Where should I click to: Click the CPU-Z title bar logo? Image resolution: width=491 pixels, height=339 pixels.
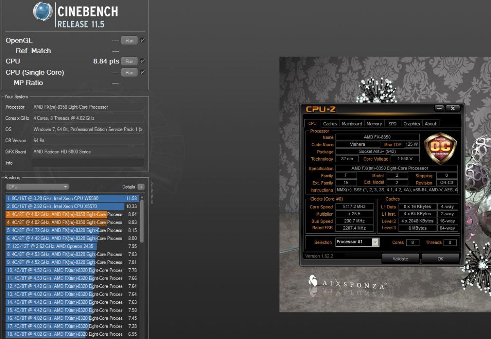[320, 109]
